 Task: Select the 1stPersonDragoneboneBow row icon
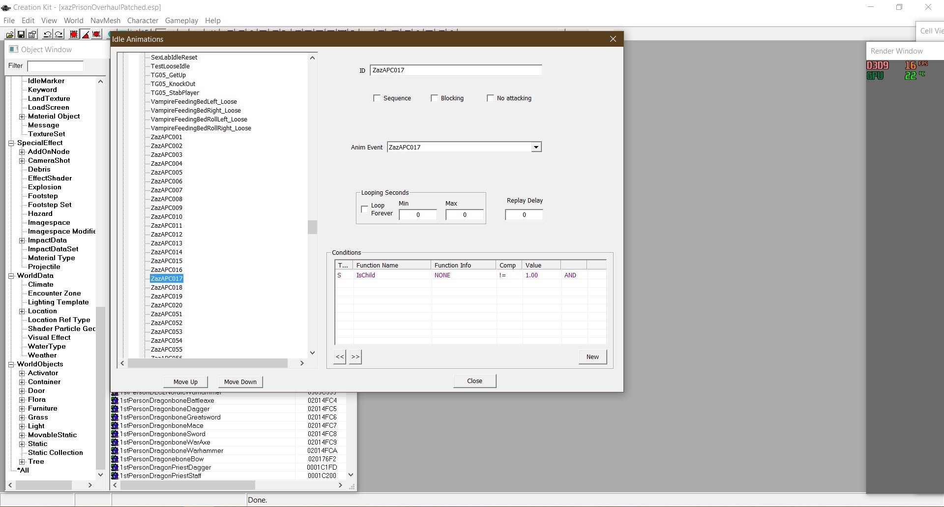(x=115, y=459)
